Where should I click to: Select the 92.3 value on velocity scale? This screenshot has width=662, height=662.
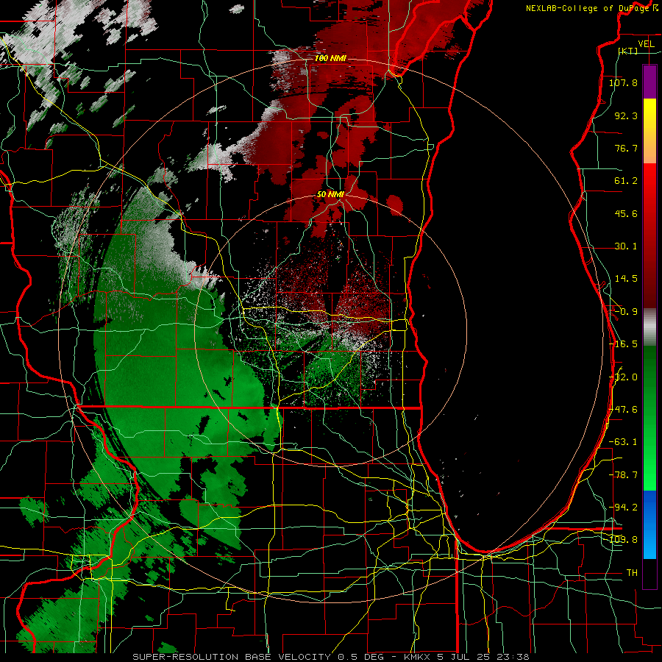pyautogui.click(x=626, y=115)
